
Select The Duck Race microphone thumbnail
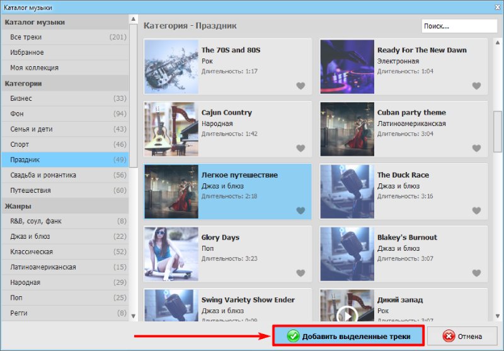(x=347, y=191)
